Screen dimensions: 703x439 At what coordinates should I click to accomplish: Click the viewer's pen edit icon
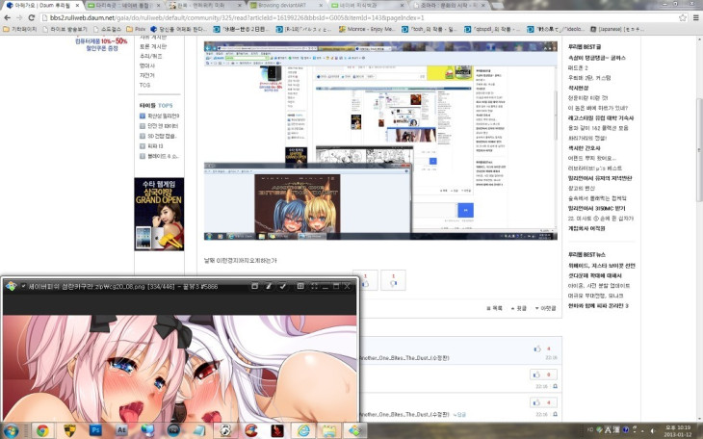point(268,286)
